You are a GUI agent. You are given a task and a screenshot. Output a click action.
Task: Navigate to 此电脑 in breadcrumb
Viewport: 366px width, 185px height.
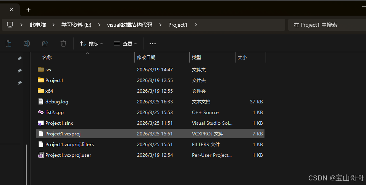(38, 25)
